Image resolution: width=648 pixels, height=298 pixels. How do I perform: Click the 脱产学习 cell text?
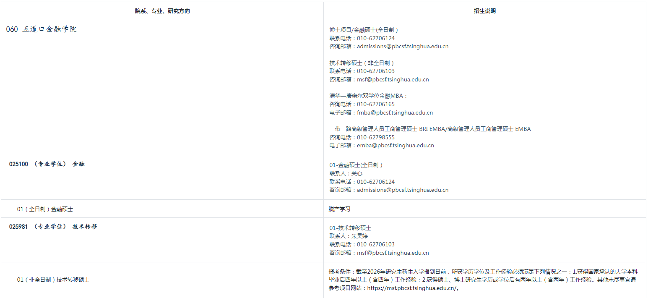(339, 209)
